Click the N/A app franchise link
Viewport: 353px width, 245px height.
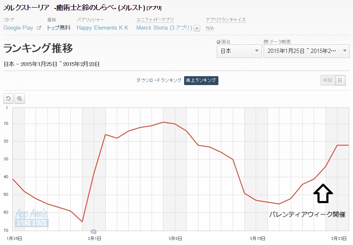click(x=210, y=28)
